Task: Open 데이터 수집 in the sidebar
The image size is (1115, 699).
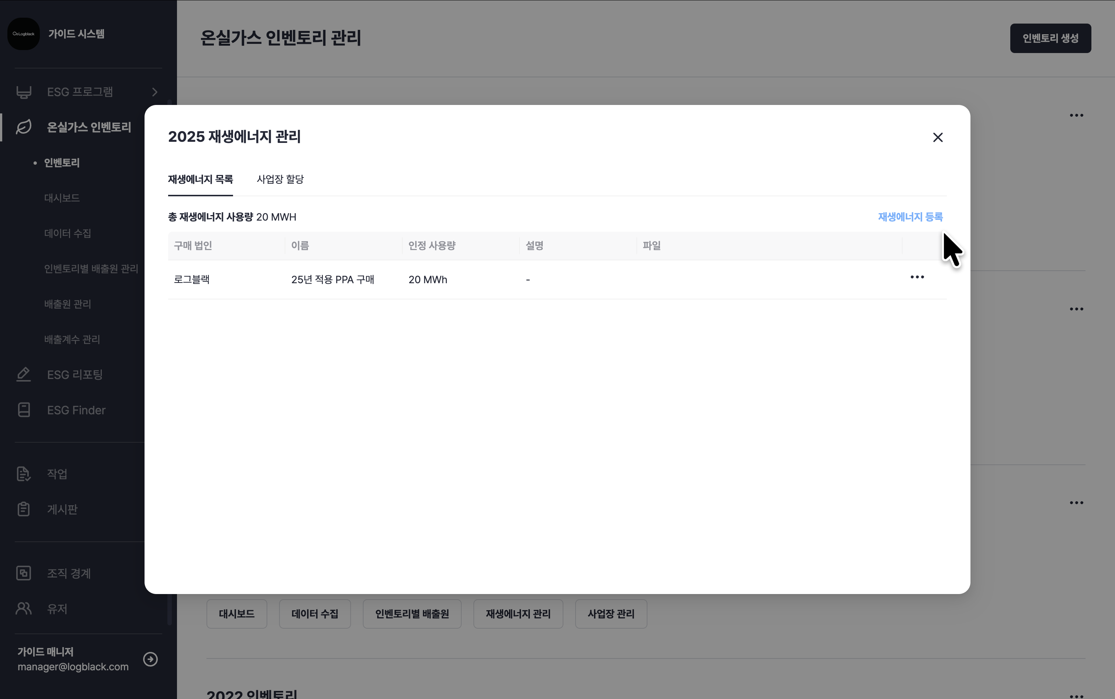Action: pos(67,233)
